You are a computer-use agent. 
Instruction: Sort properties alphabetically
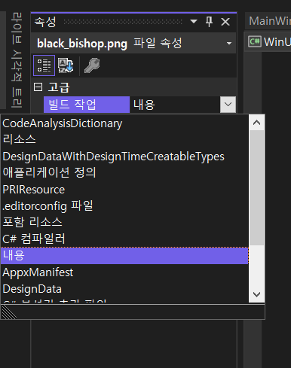point(66,65)
